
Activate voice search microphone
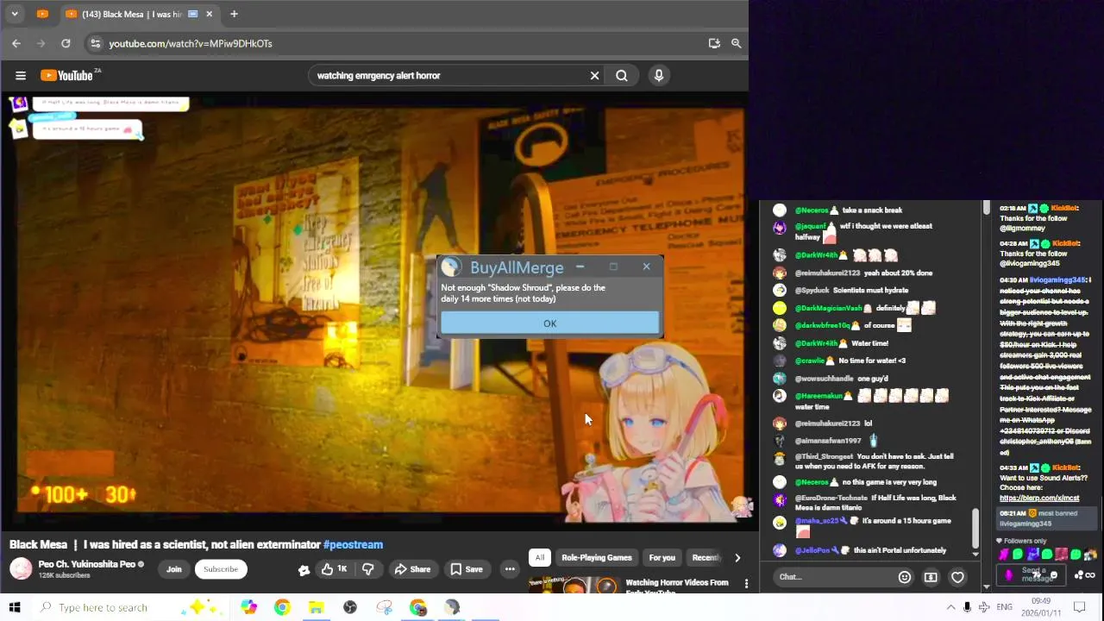pos(659,75)
